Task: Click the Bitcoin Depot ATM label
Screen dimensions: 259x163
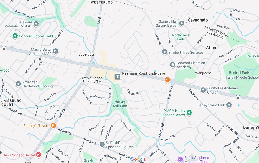Action: point(91,80)
